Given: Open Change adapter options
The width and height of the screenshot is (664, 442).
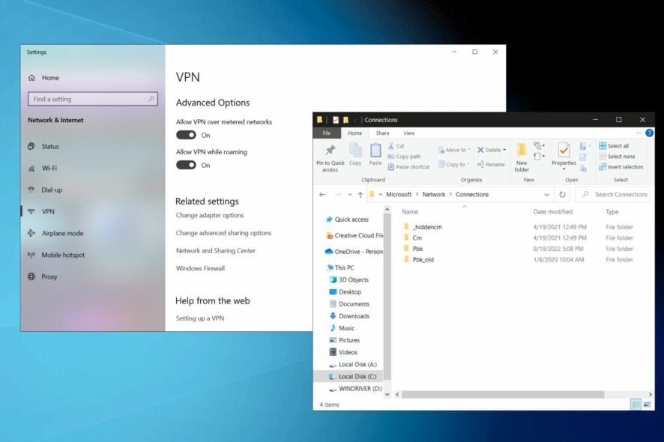Looking at the screenshot, I should tap(208, 217).
